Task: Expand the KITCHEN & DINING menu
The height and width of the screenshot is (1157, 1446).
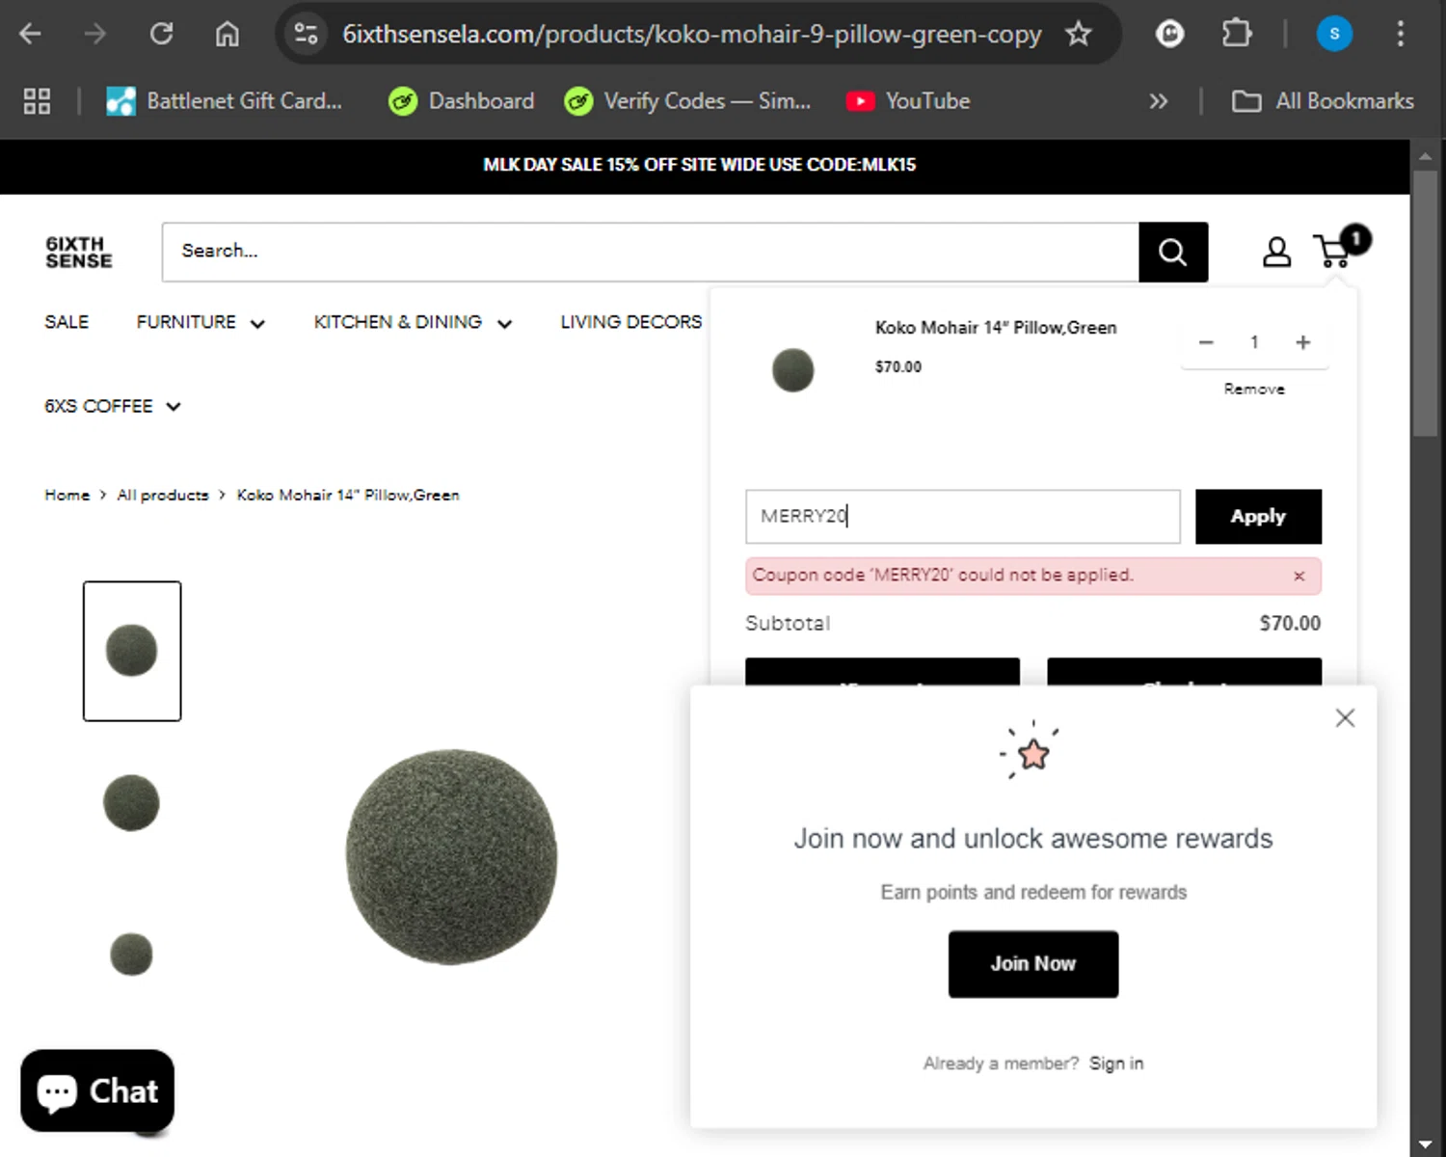Action: (x=413, y=322)
